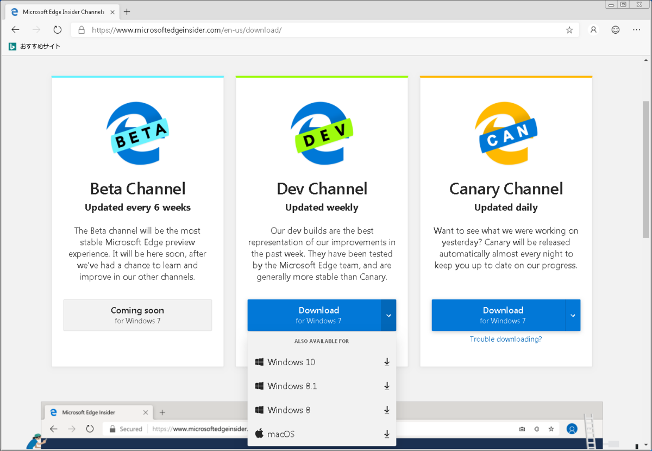Click download arrow beside Windows 10
This screenshot has height=451, width=652.
pos(387,362)
